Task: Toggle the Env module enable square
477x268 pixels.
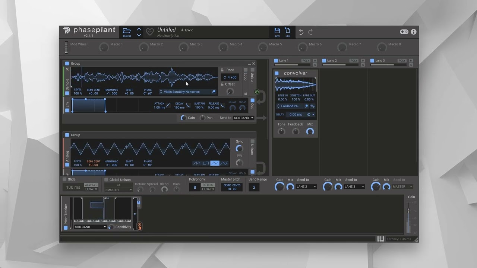Action: click(x=67, y=111)
